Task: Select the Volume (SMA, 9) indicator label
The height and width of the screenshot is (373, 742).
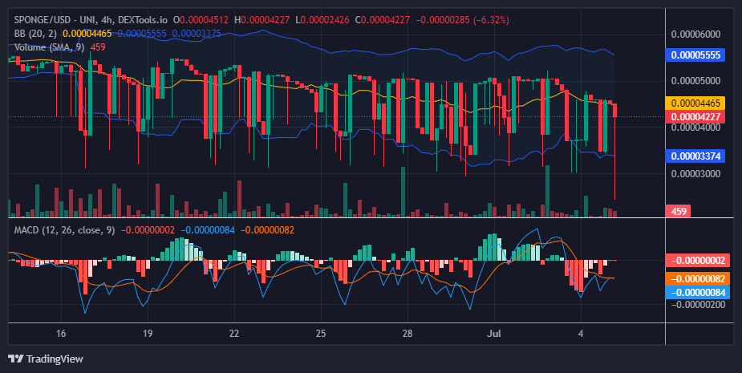Action: [49, 47]
